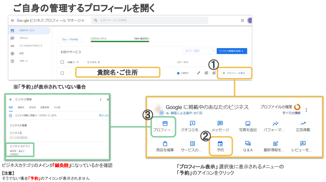Click the Google Business Profile Manager logo
Screen dimensions: 326x182
(50, 21)
